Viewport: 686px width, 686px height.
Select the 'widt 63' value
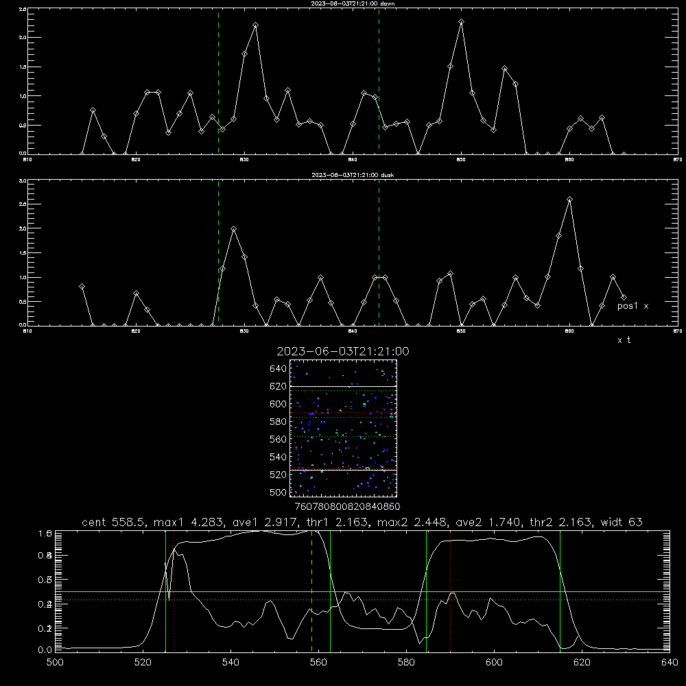(620, 522)
